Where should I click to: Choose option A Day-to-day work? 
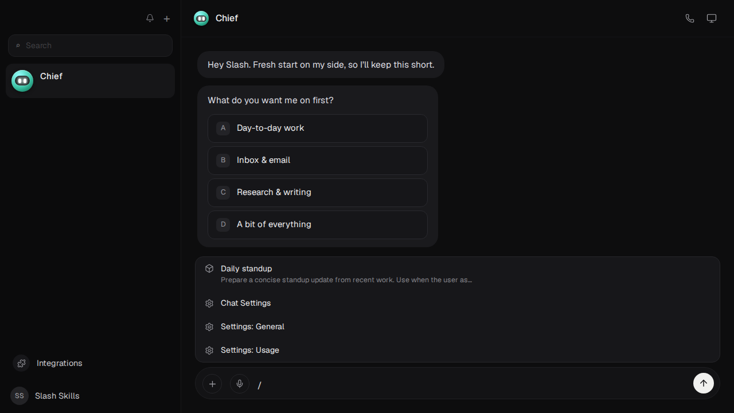(318, 128)
